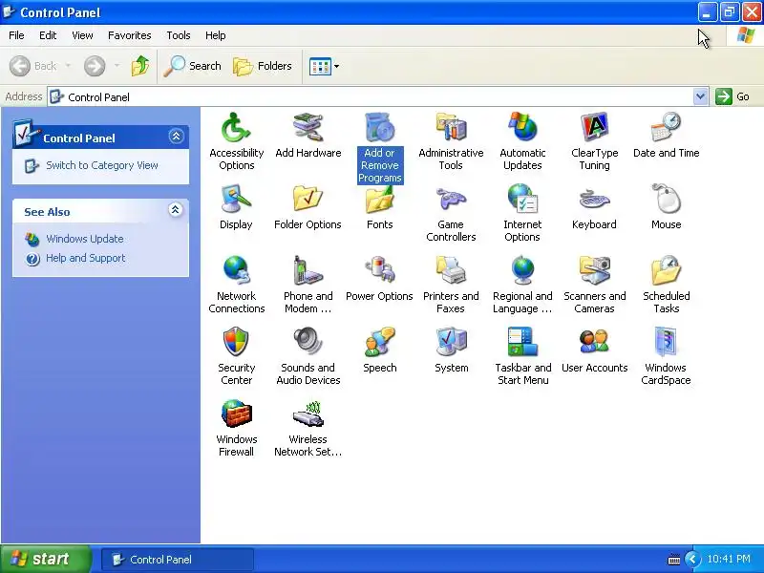Image resolution: width=764 pixels, height=573 pixels.
Task: Open the View menu
Action: [x=82, y=35]
